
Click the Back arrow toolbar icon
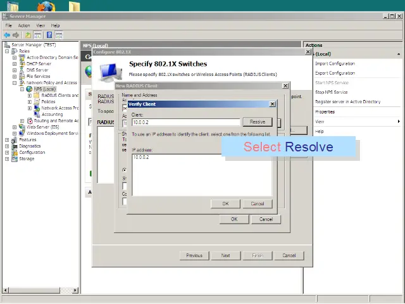(x=7, y=35)
